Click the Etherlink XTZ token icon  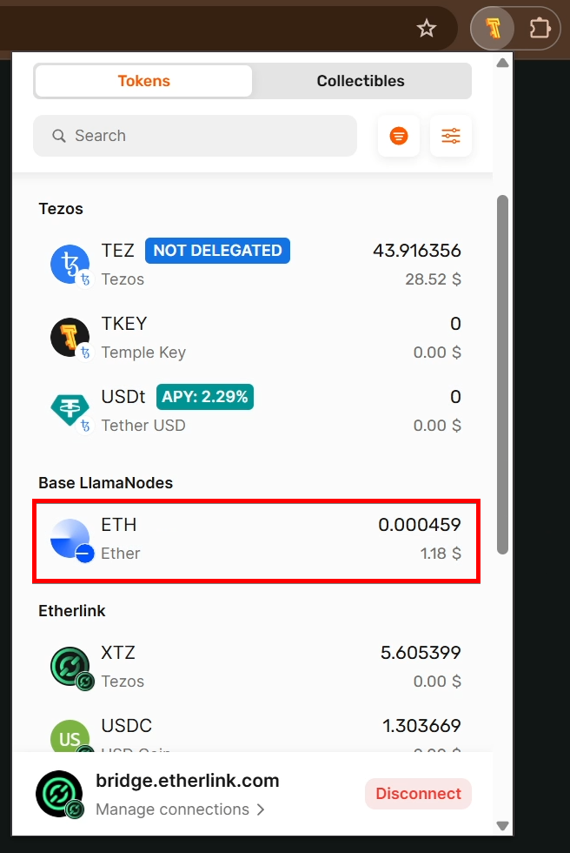pyautogui.click(x=70, y=667)
